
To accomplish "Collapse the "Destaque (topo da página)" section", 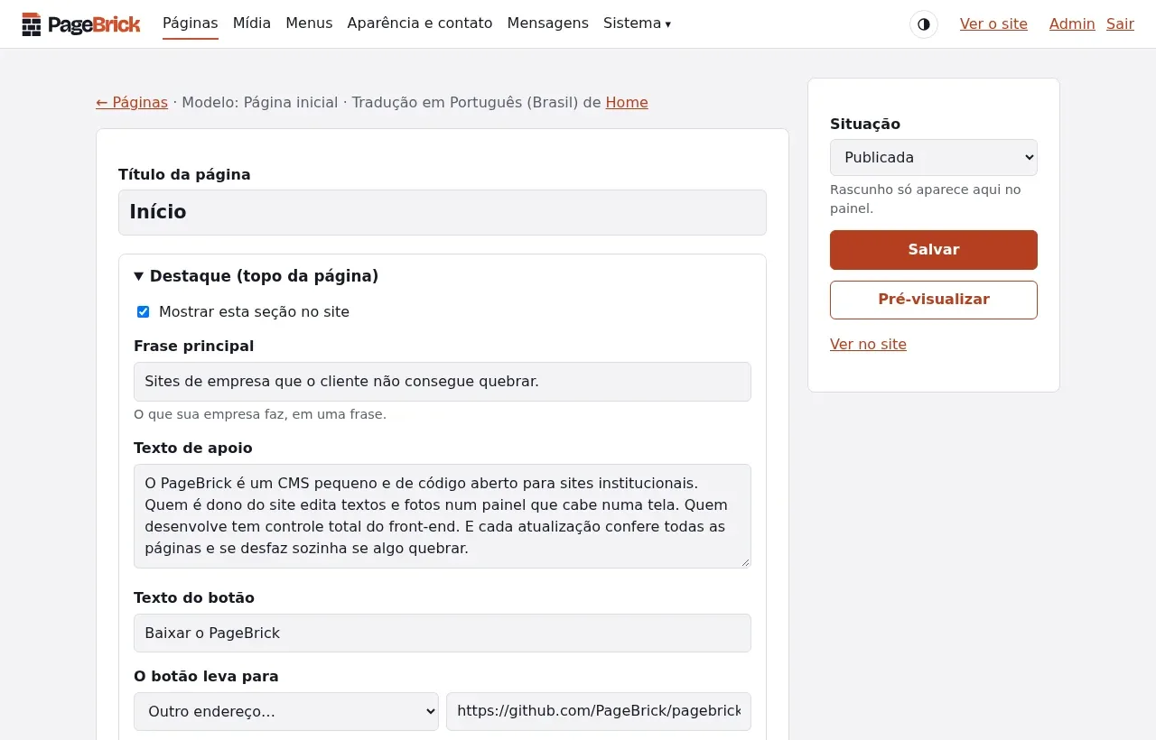I will (256, 276).
